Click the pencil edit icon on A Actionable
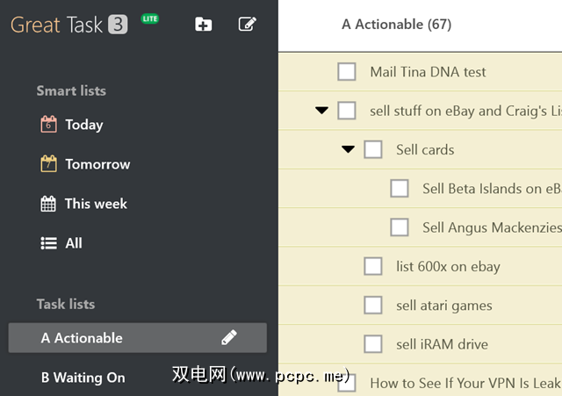 [229, 337]
